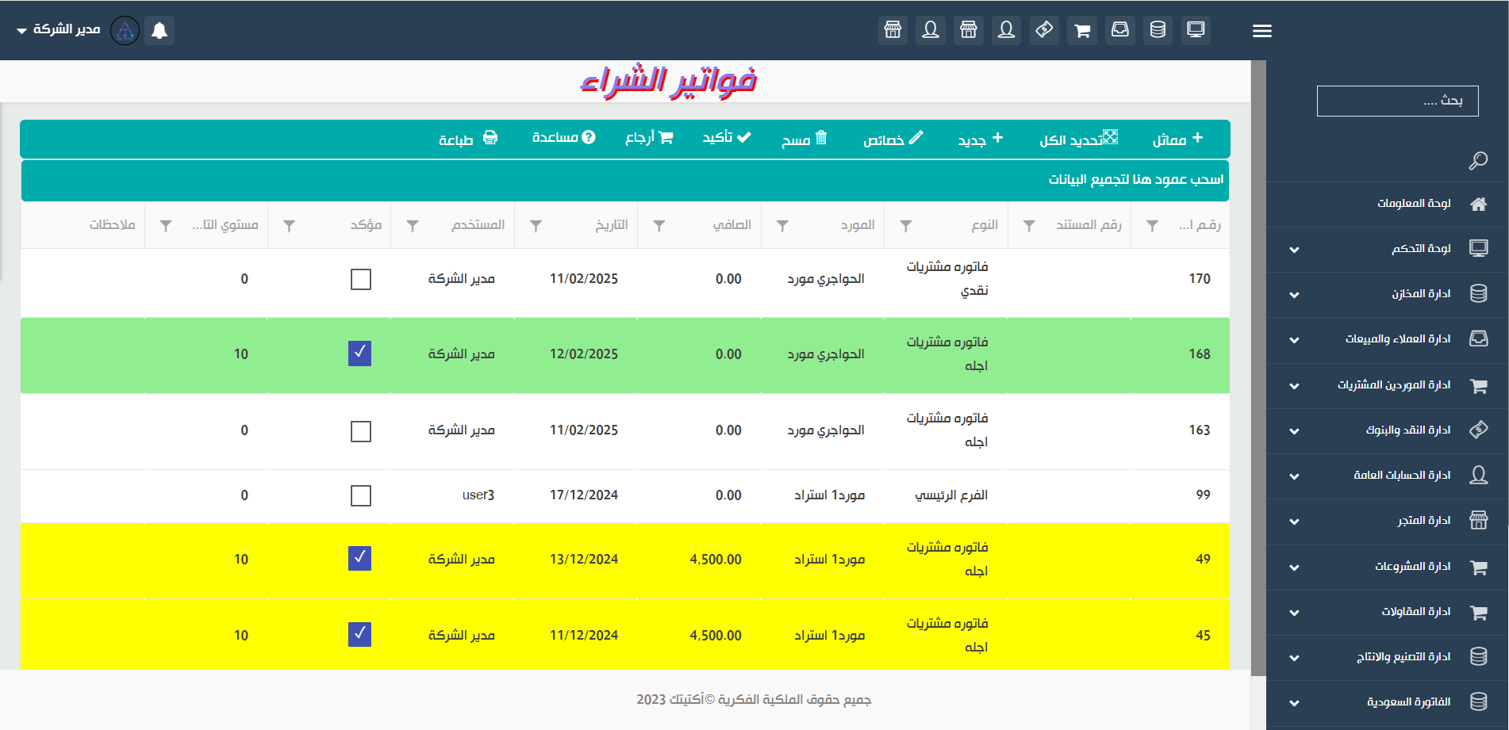Uncheck the مؤكد box for invoice 45

click(360, 635)
